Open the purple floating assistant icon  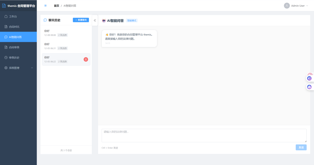coord(309,78)
